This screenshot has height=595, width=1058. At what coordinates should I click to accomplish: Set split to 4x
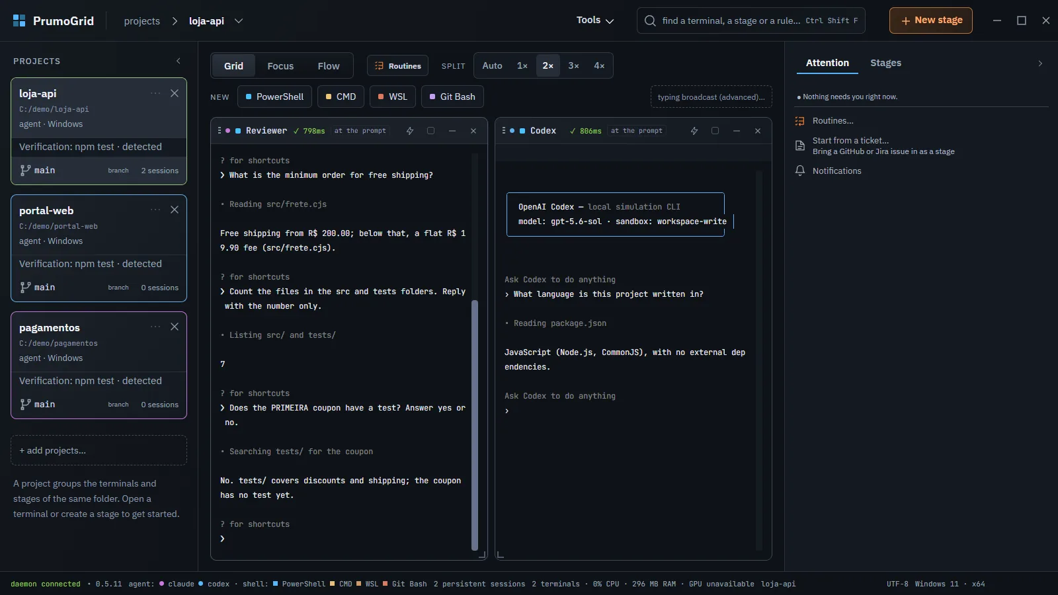point(599,65)
